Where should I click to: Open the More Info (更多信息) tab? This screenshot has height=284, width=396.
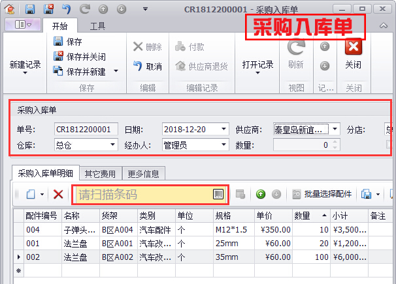[143, 174]
